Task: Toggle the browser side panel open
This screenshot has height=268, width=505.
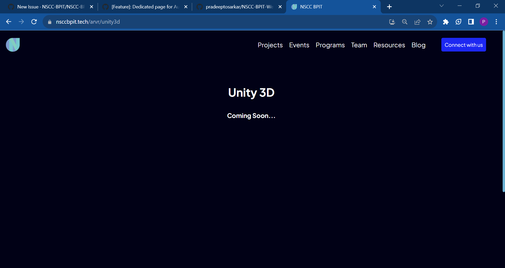Action: coord(471,22)
